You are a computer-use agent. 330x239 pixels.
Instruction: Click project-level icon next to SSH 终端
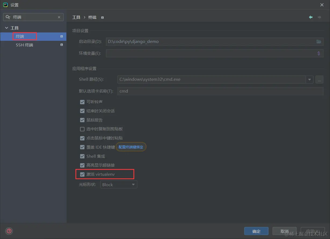tap(61, 45)
